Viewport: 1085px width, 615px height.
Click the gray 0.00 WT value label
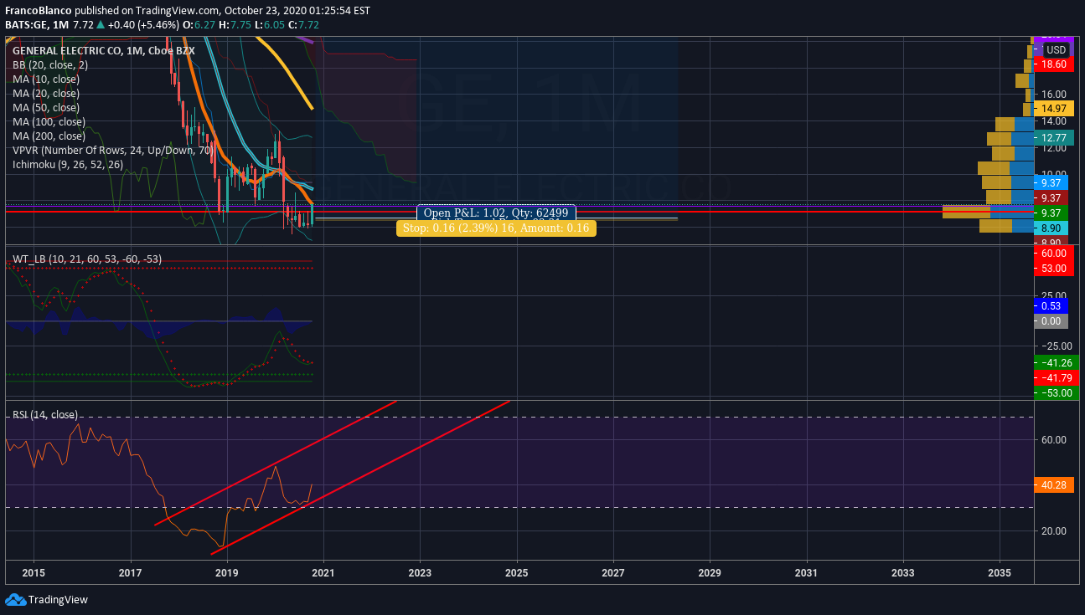click(1051, 320)
